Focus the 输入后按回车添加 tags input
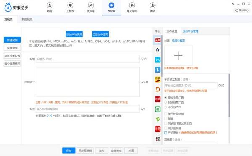 point(88,109)
